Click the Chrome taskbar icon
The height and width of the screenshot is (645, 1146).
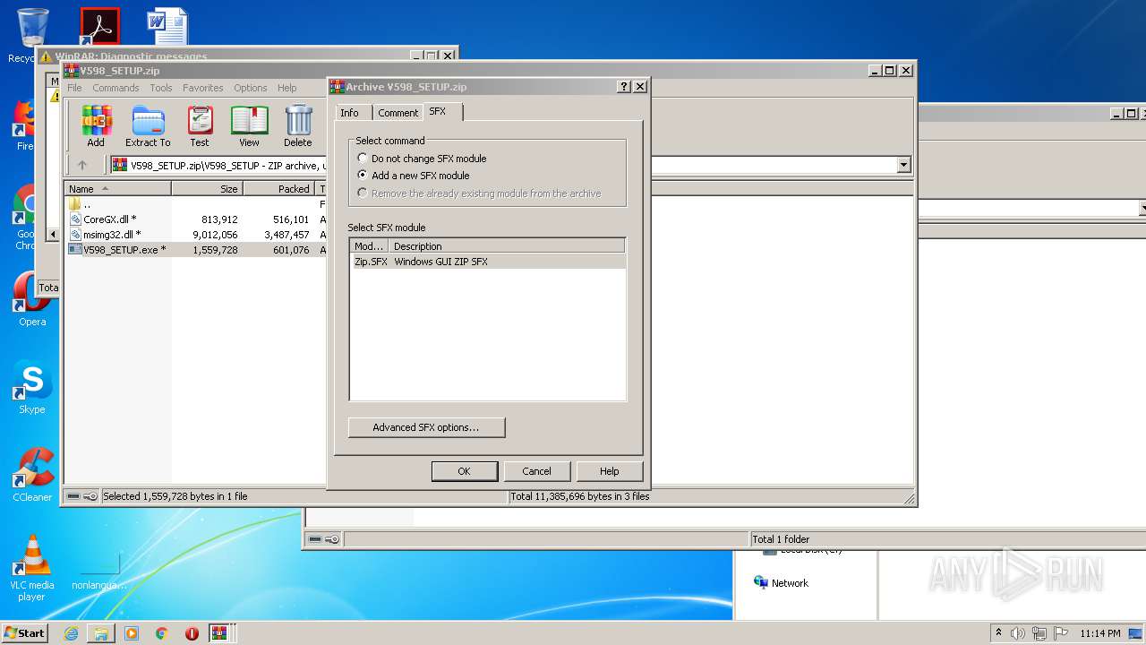click(161, 633)
